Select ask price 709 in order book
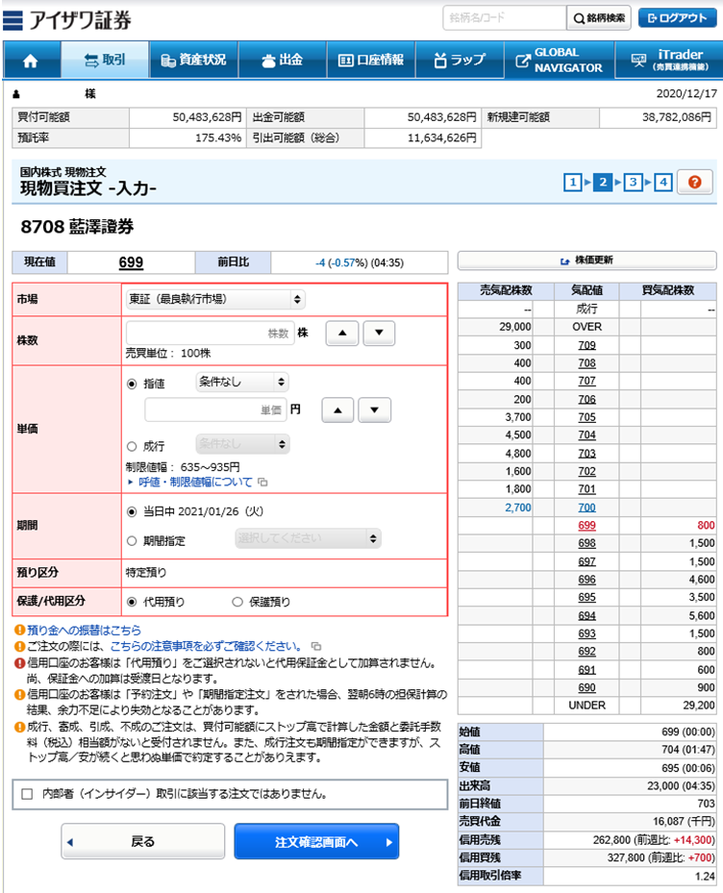The image size is (723, 893). 586,345
